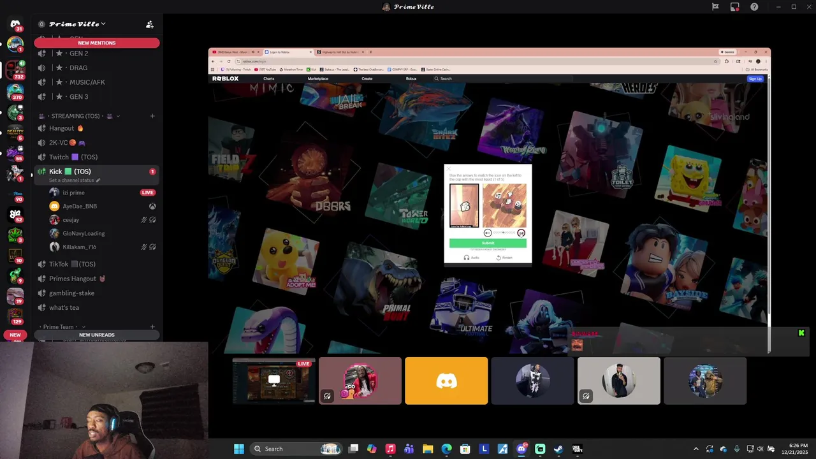Open server icon with 370 badge
816x459 pixels.
click(15, 91)
